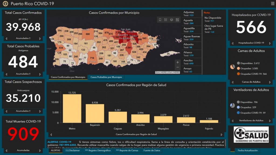The image size is (276, 155).
Task: Advance to next Camas de Adultos panel
Action: coord(270,82)
